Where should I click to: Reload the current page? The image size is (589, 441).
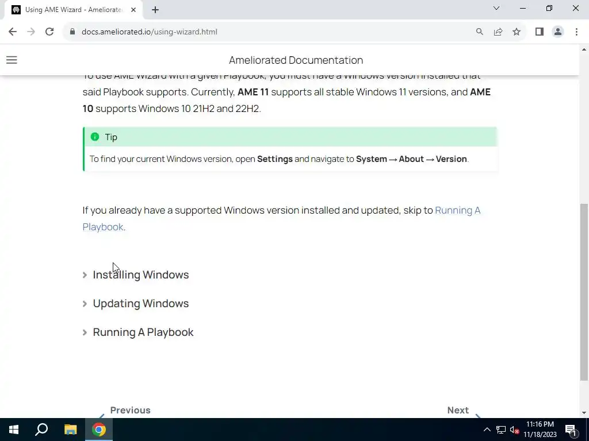pos(49,32)
